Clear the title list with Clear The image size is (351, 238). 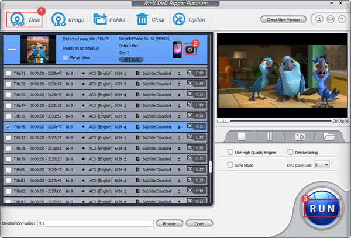point(151,20)
